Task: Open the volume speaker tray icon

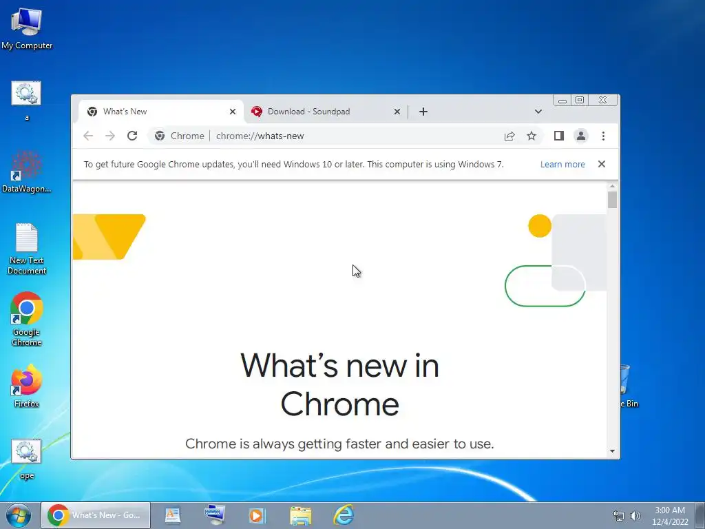Action: [635, 516]
